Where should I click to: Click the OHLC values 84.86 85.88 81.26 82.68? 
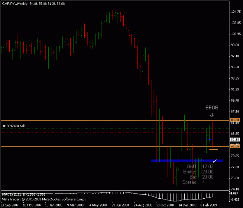point(47,4)
